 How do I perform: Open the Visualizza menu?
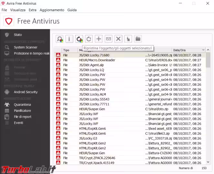point(18,10)
